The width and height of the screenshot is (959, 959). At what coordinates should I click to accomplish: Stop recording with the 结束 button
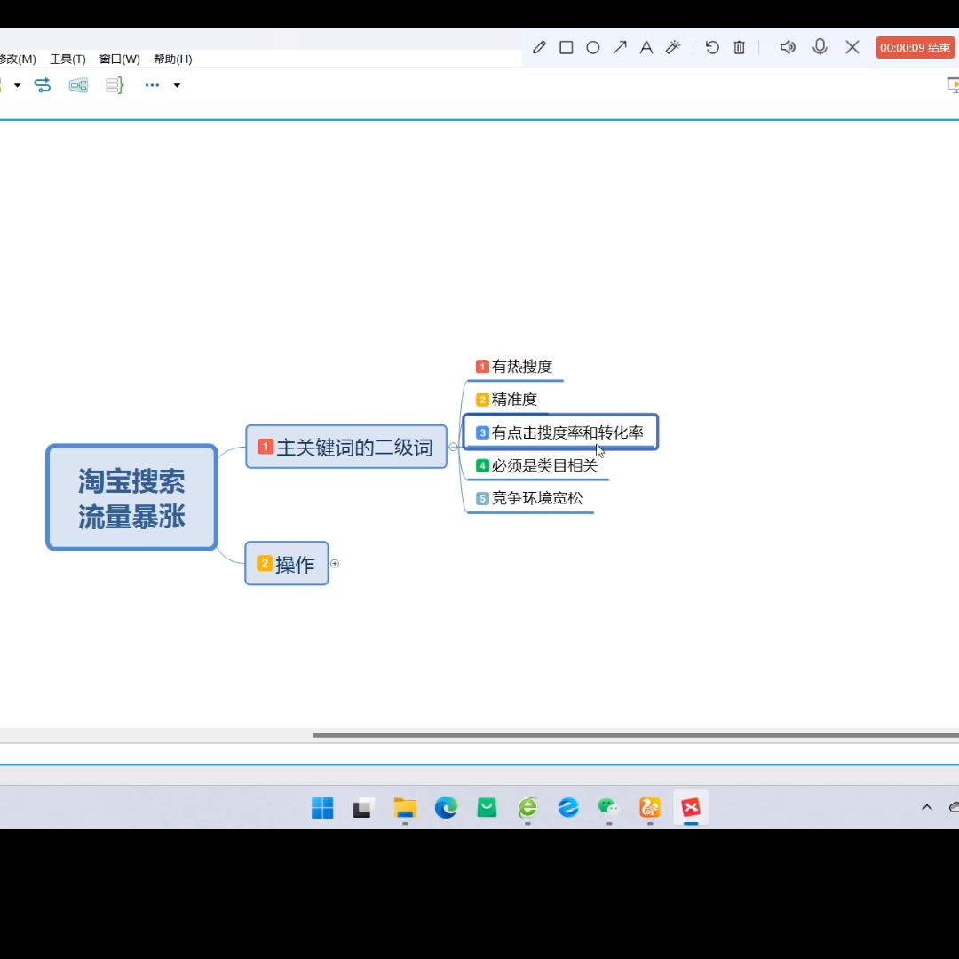pyautogui.click(x=915, y=48)
